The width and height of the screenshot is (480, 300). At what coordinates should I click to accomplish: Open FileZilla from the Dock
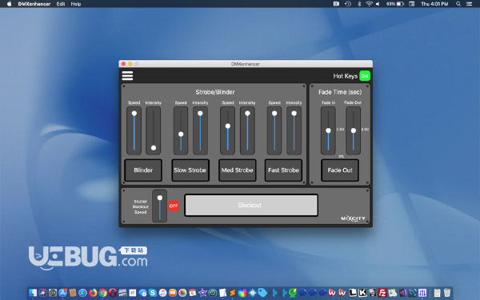coord(382,293)
